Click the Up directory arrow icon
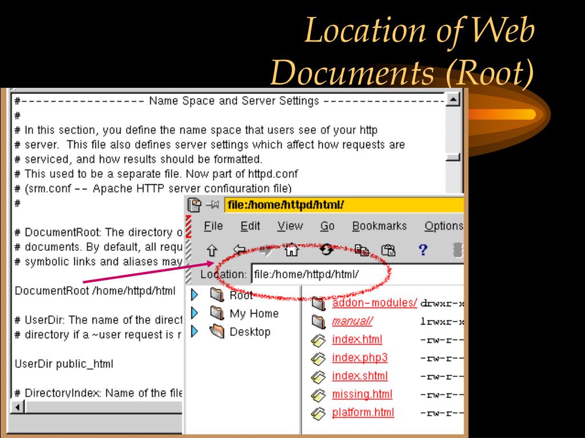 coord(211,249)
